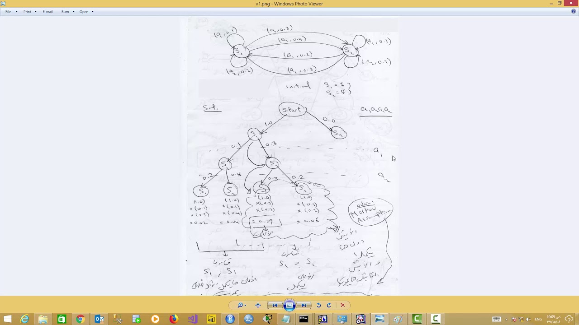Open Power BI from taskbar

[x=211, y=319]
